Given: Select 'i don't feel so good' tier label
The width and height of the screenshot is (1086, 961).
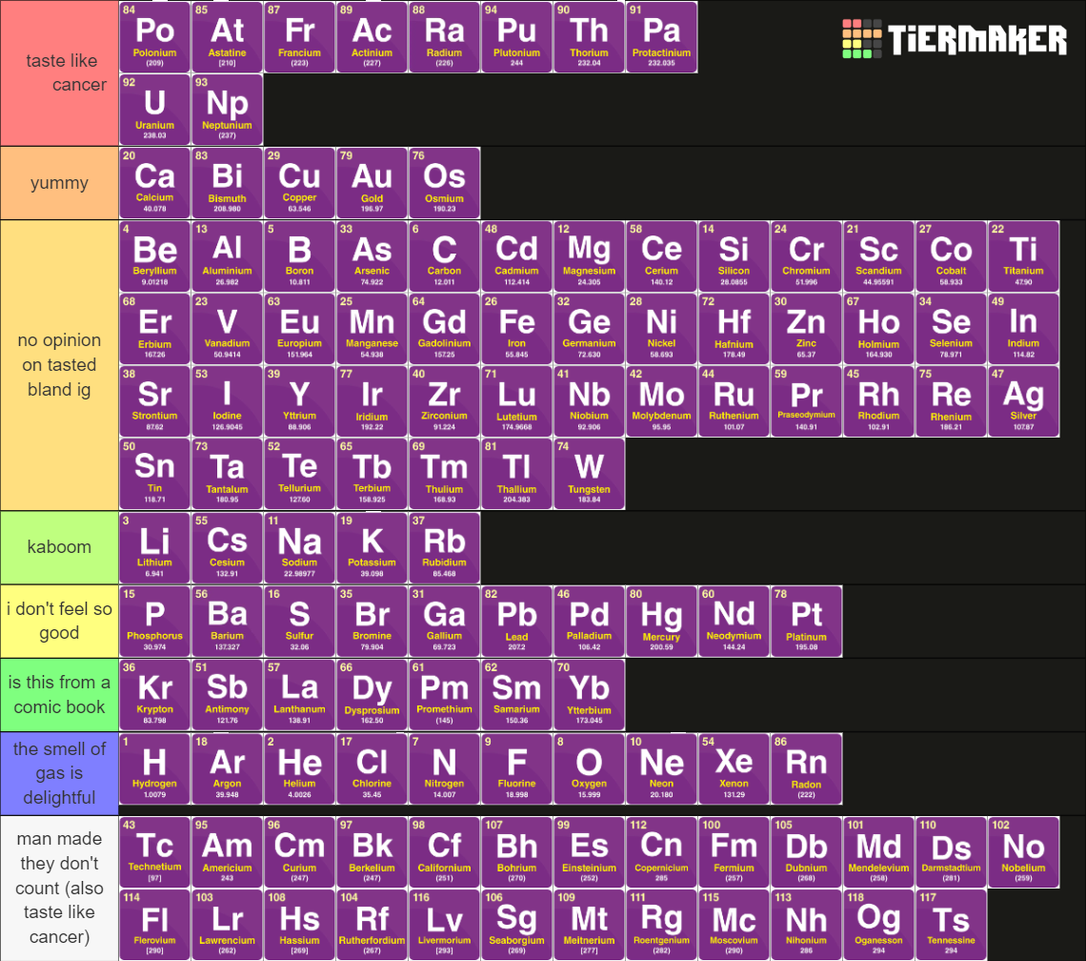Looking at the screenshot, I should [59, 621].
